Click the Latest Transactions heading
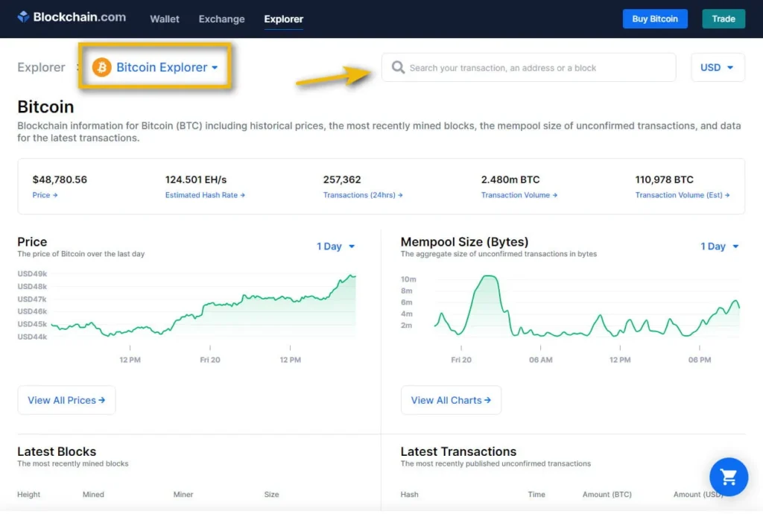Screen dimensions: 763x514 click(x=458, y=451)
